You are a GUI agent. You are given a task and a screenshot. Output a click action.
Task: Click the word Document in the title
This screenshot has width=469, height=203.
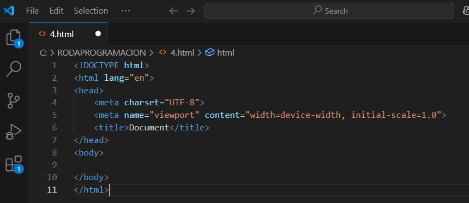click(149, 128)
